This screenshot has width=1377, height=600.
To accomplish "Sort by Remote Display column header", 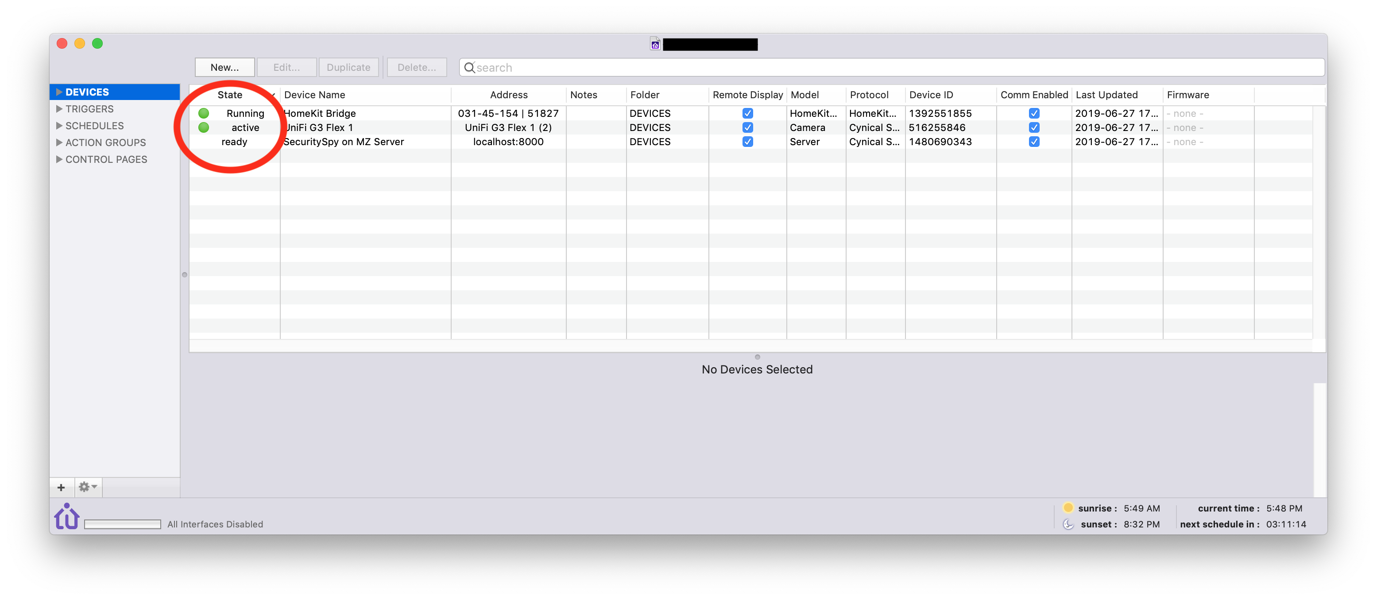I will [747, 95].
